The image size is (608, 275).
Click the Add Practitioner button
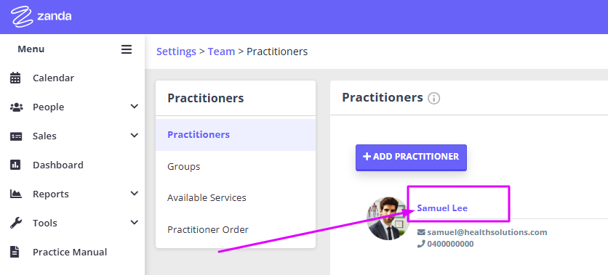411,157
